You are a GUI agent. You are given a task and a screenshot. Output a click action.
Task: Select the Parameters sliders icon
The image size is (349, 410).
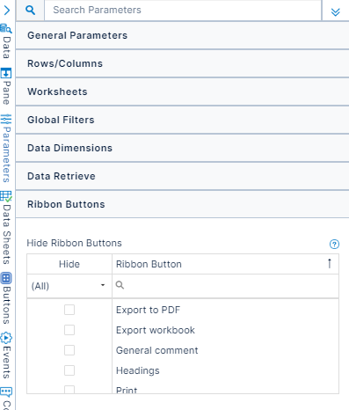(6, 120)
